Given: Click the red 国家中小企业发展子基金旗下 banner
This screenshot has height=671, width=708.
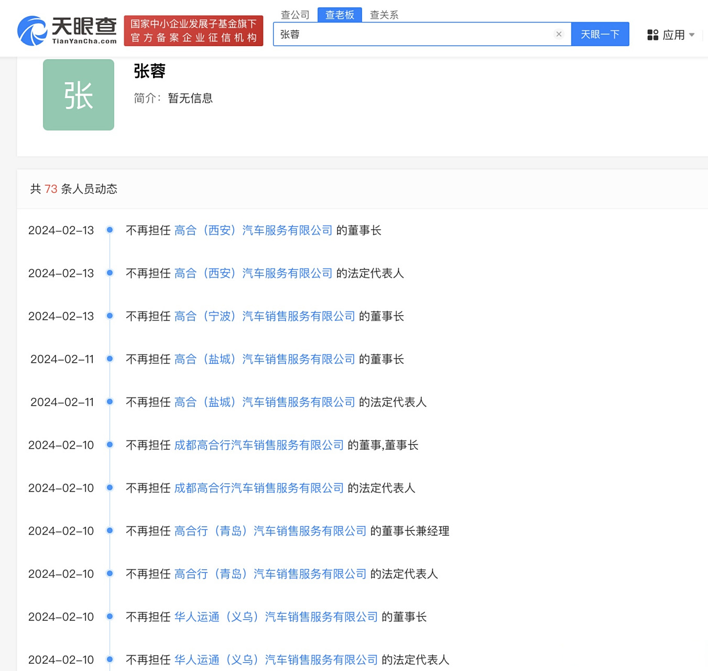Looking at the screenshot, I should (x=193, y=30).
